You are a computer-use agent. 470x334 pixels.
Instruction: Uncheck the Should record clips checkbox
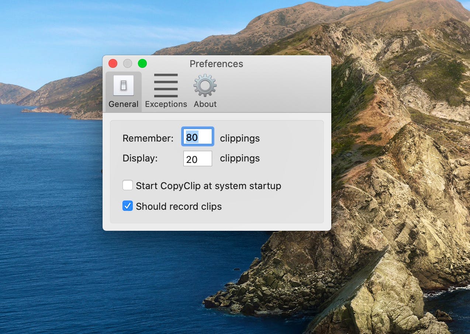click(x=128, y=206)
